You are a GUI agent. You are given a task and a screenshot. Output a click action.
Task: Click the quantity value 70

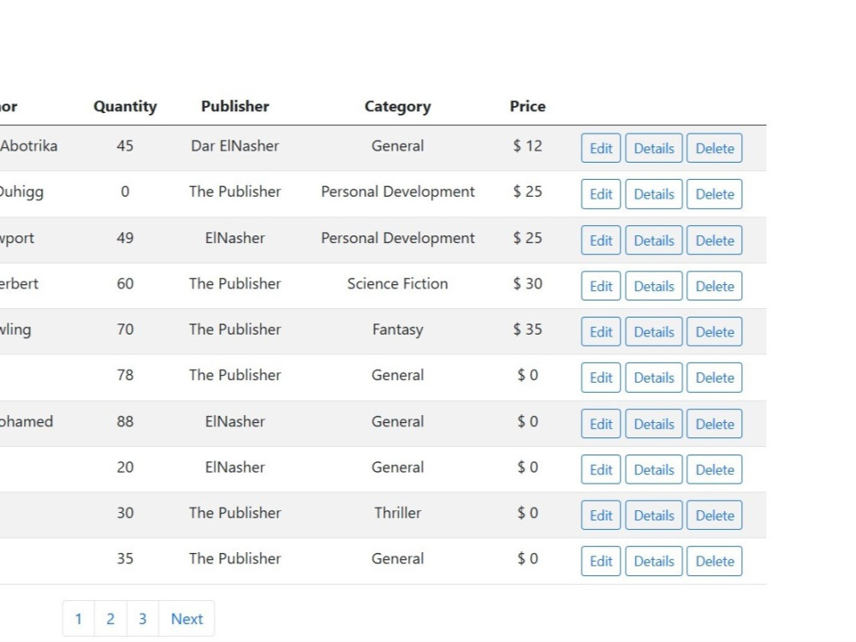tap(125, 330)
